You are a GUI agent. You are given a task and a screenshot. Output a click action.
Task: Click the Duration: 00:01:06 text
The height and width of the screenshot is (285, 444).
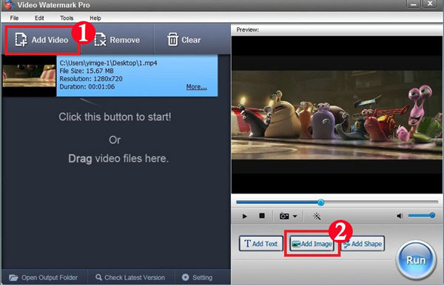coord(87,86)
